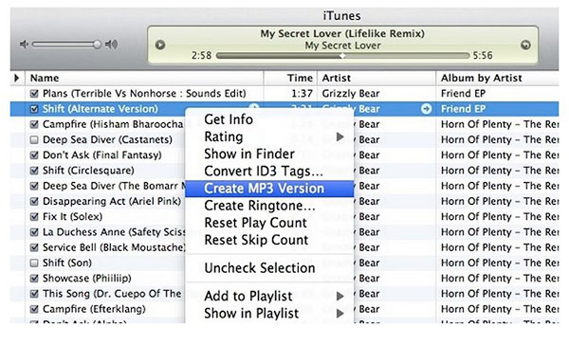Image resolution: width=569 pixels, height=345 pixels.
Task: Click Grizzly Bear artist in Plans row
Action: (351, 94)
